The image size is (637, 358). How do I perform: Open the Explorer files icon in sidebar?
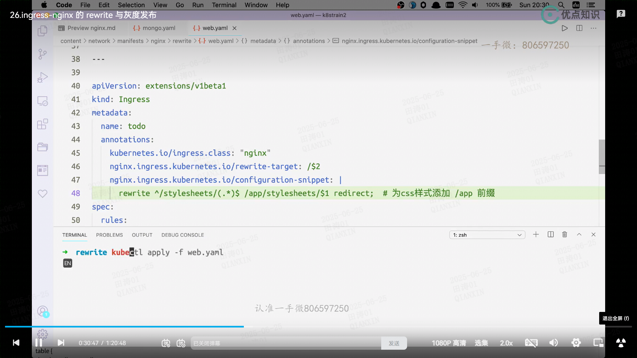(42, 31)
